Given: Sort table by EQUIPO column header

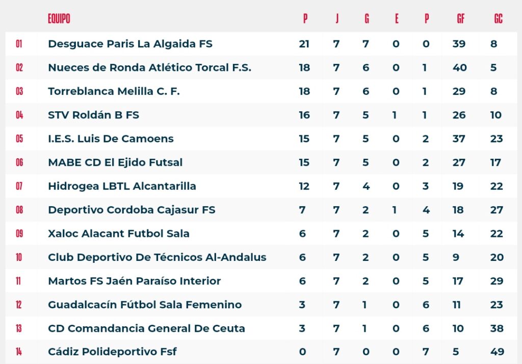Looking at the screenshot, I should click(x=59, y=19).
